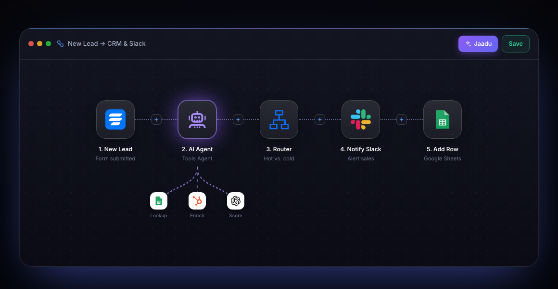The height and width of the screenshot is (289, 558).
Task: Click the '1. New Lead' label
Action: coord(115,149)
